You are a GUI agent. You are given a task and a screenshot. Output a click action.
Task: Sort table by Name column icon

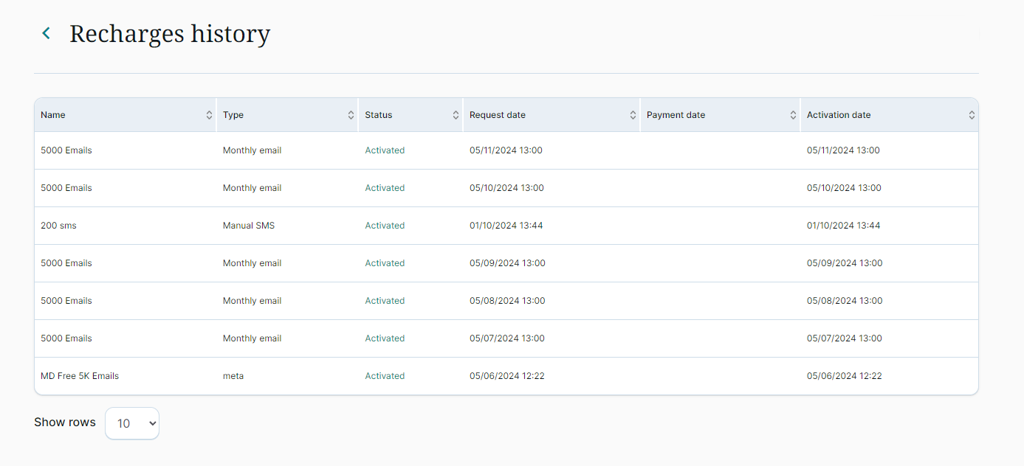coord(209,115)
